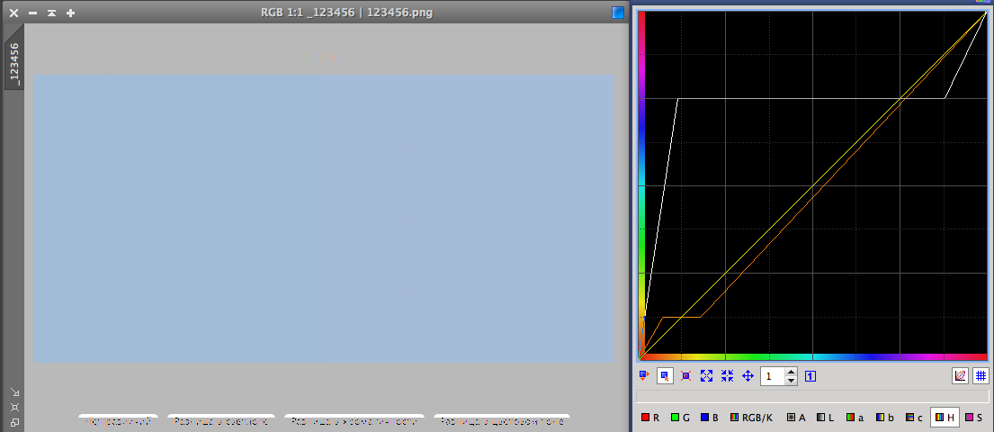Iconize the 123456.png window with minus button
994x432 pixels.
tap(33, 13)
